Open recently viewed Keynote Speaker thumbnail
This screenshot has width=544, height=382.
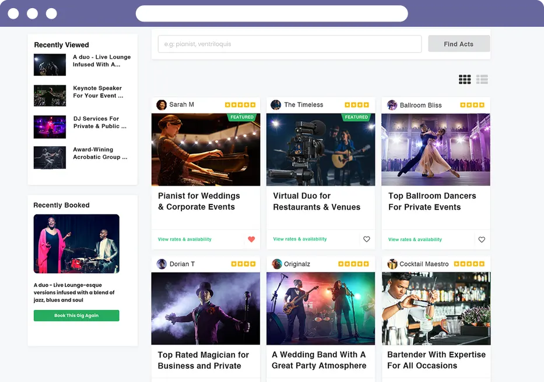(50, 95)
